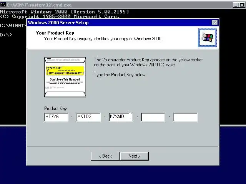Click the D:\> prompt in the cmd window
Image resolution: width=246 pixels, height=184 pixels.
point(6,34)
